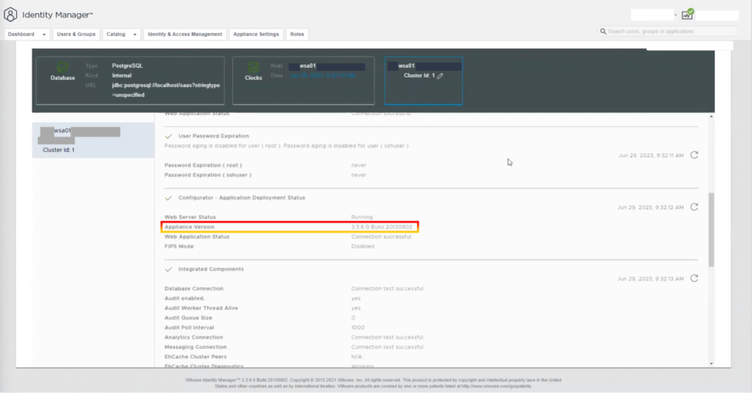The image size is (752, 395).
Task: Open Identity & Access Management tab
Action: 184,34
